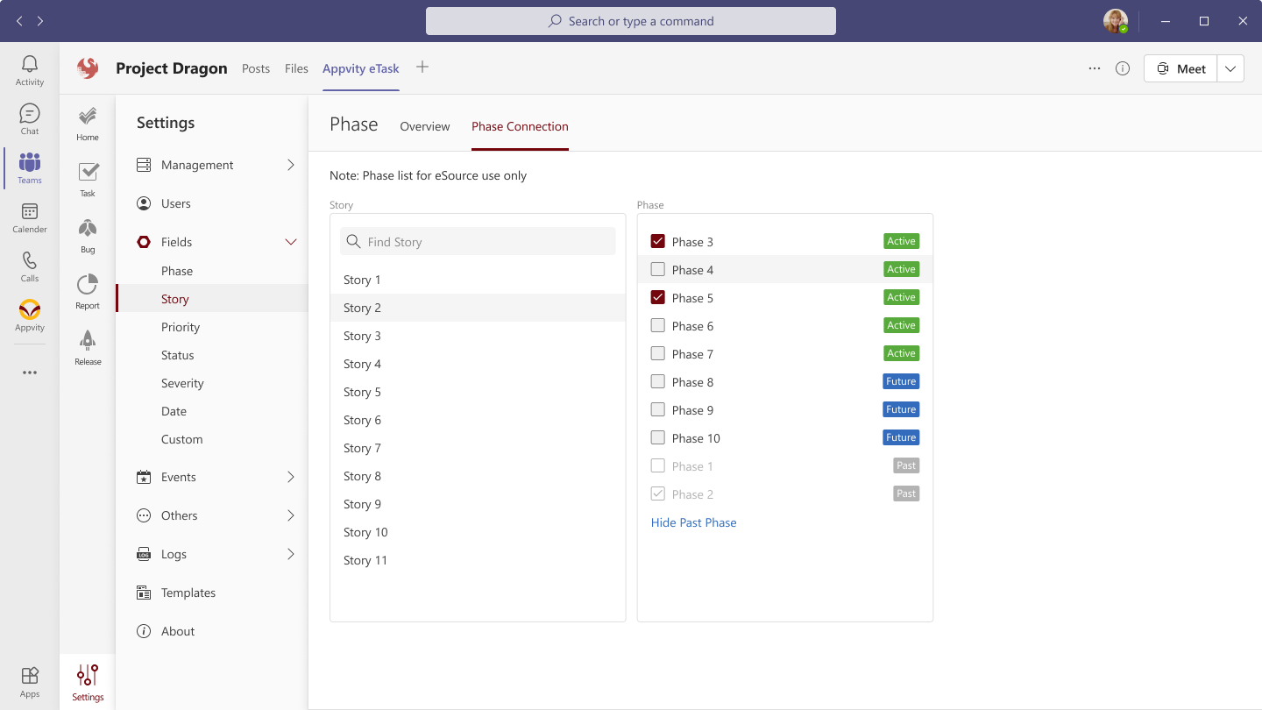Switch to the Overview tab
Image resolution: width=1262 pixels, height=710 pixels.
coord(425,126)
